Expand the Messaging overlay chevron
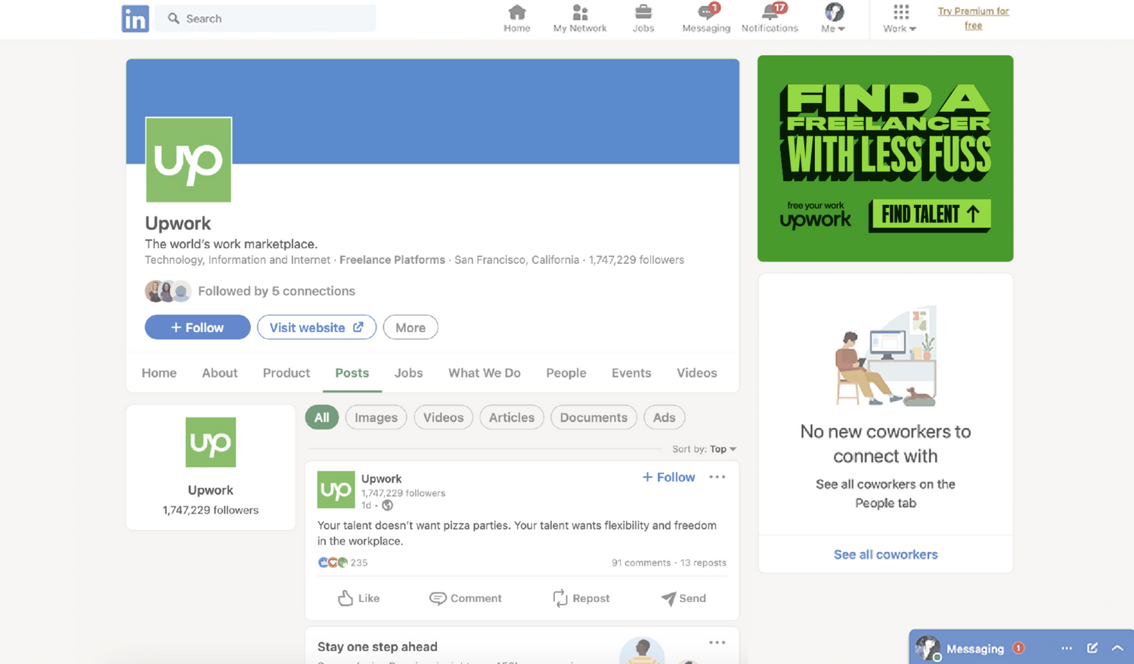The height and width of the screenshot is (664, 1134). coord(1117,648)
